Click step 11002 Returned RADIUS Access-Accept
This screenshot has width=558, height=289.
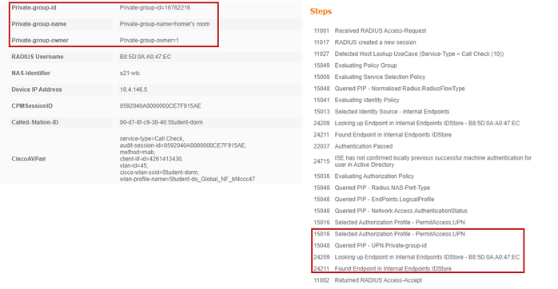point(368,280)
